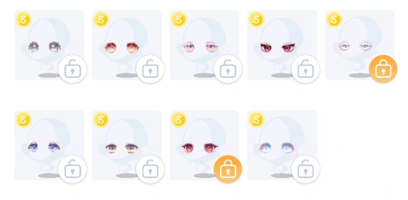Pick the pale purple eyes thumbnail

tap(204, 45)
